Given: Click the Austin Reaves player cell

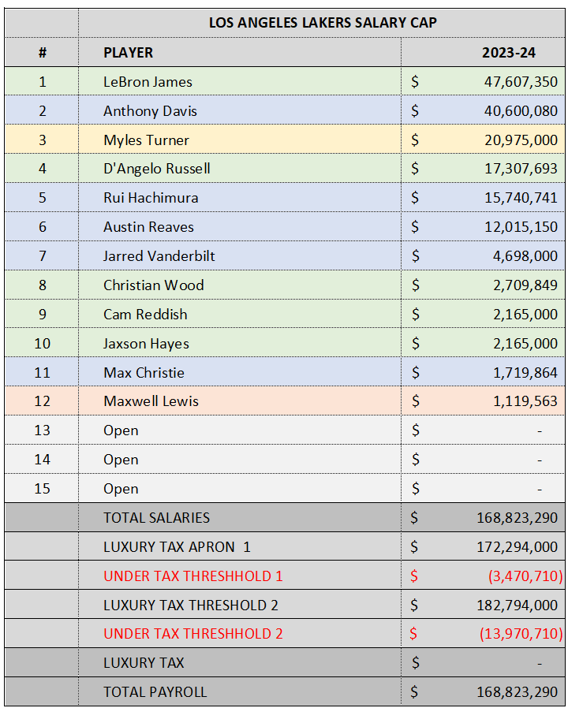Looking at the screenshot, I should (240, 226).
